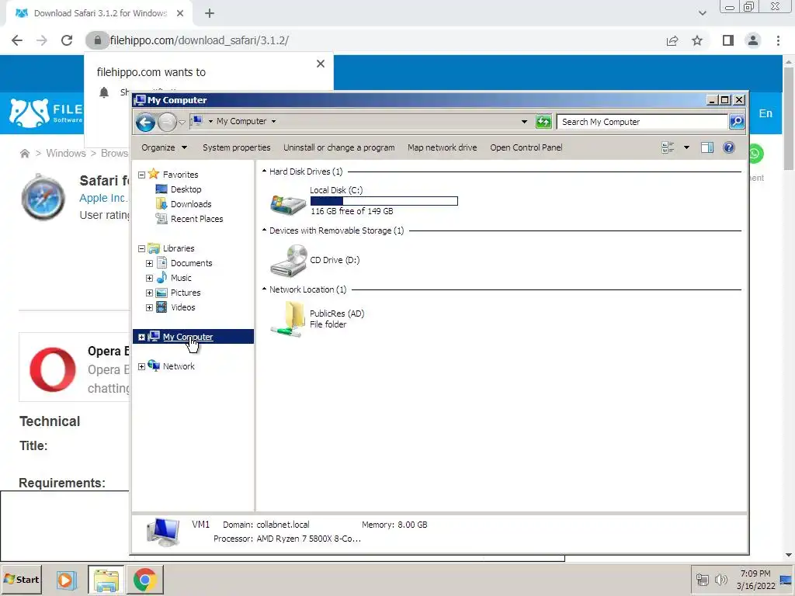
Task: Toggle the preview pane icon
Action: tap(707, 147)
